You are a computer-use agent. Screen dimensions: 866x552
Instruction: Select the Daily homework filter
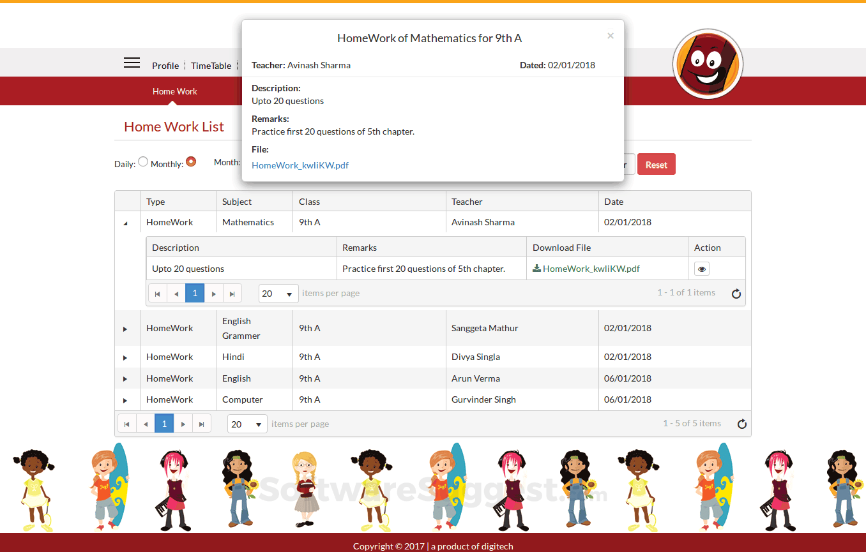[x=142, y=161]
